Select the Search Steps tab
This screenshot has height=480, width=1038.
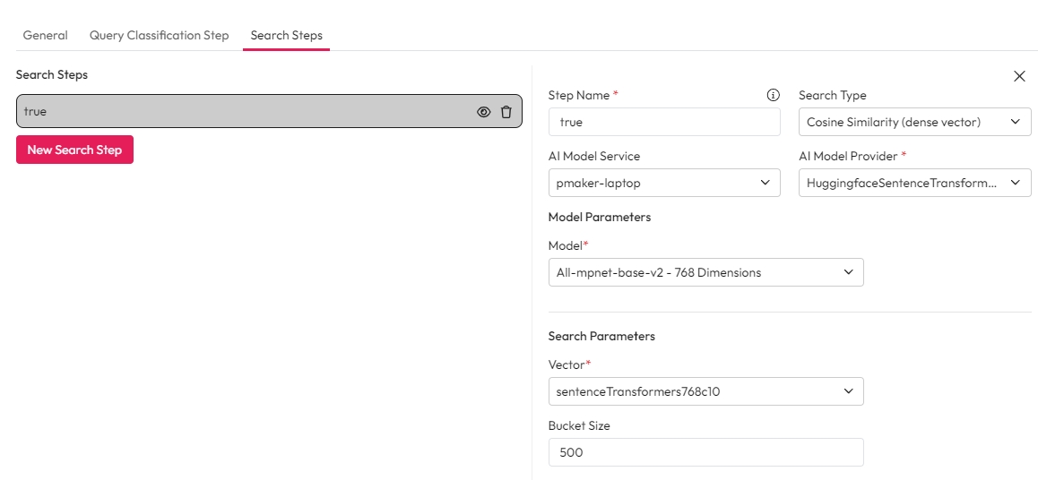coord(286,36)
